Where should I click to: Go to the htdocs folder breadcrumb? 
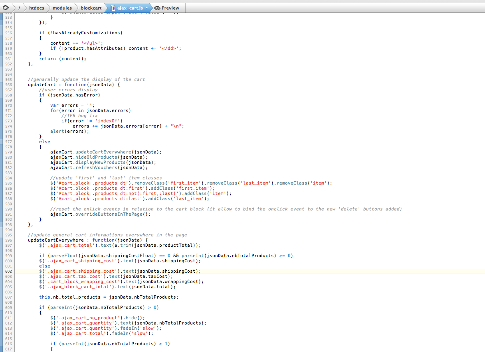37,8
